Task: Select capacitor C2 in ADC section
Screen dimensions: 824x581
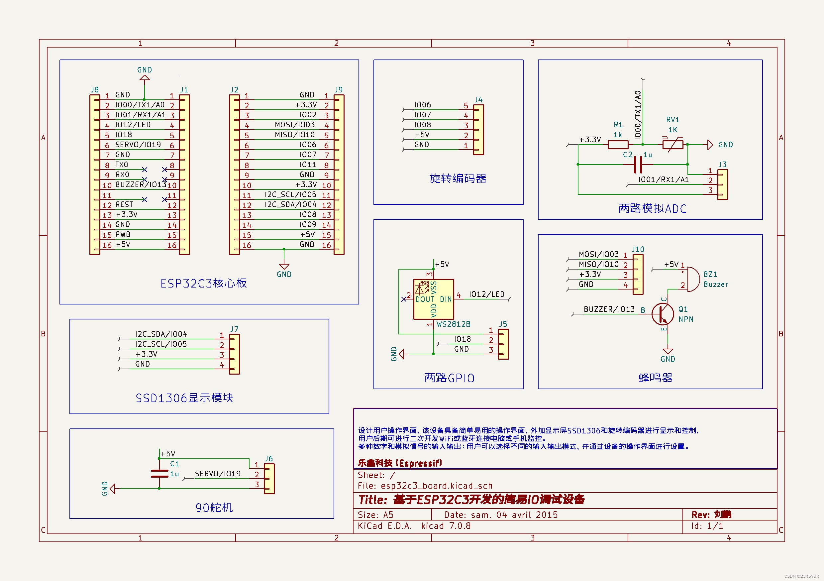Action: tap(638, 165)
